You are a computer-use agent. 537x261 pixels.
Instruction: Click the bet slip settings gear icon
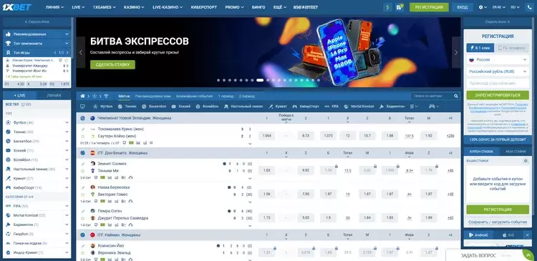[526, 161]
